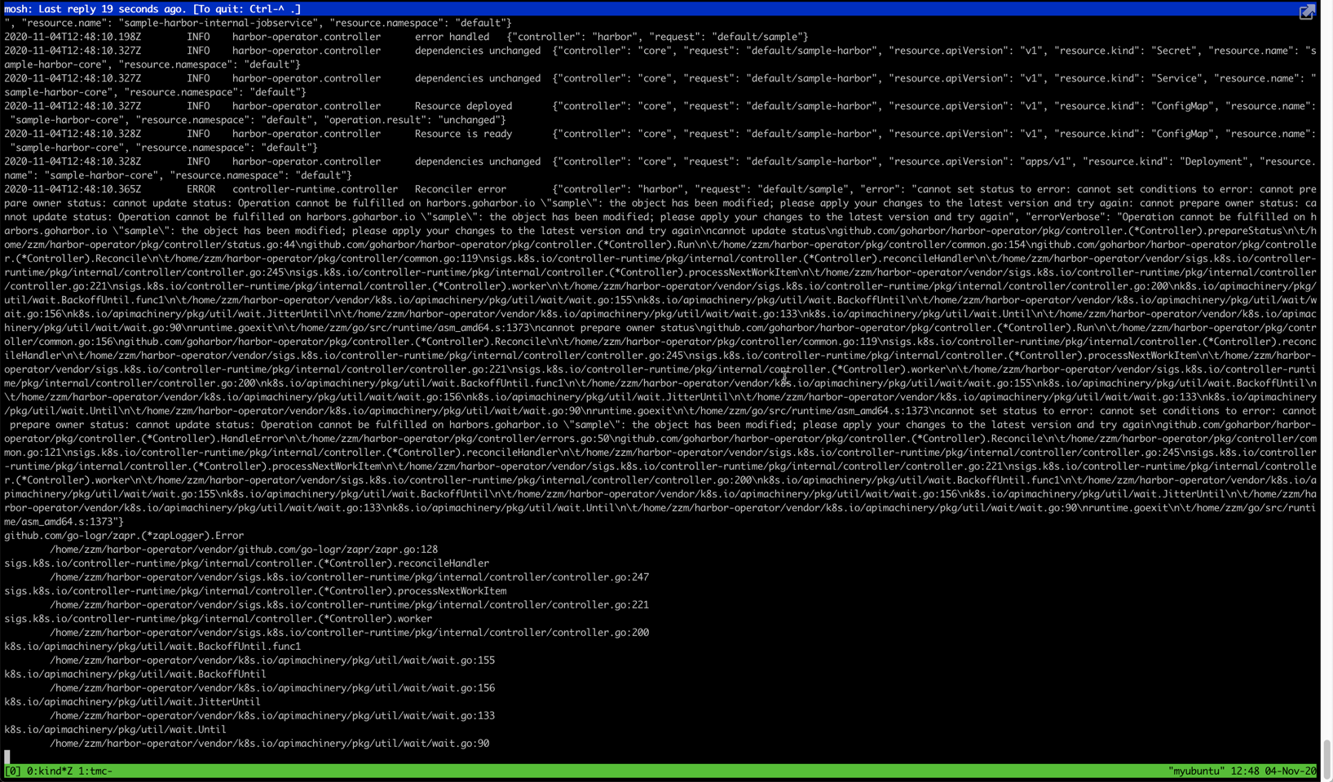The image size is (1333, 782).
Task: Click the external link arrow icon
Action: click(x=1309, y=11)
